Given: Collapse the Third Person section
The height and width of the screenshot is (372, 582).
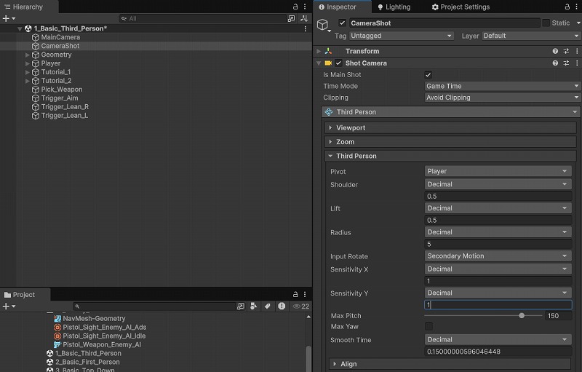Looking at the screenshot, I should 330,156.
